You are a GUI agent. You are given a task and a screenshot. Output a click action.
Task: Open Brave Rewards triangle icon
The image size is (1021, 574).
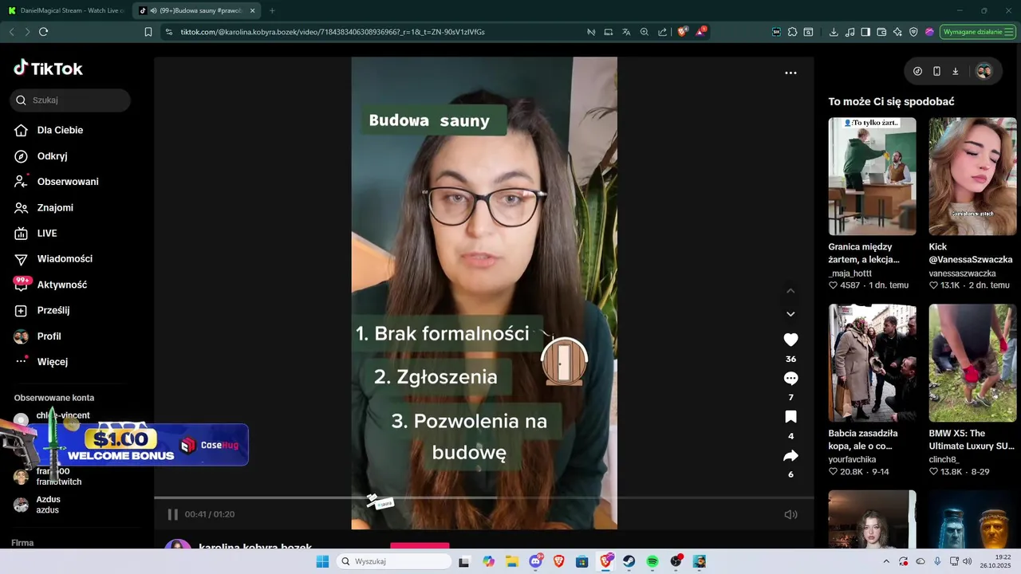tap(700, 32)
